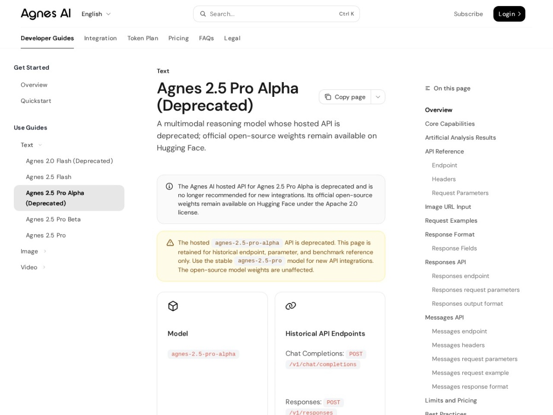Click the link icon on Historical API Endpoints card
The width and height of the screenshot is (553, 415).
[291, 306]
